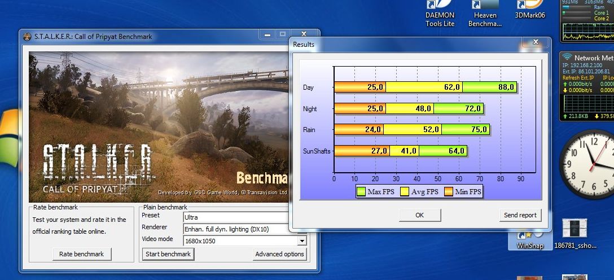Screen dimensions: 614x280
Task: Click the SunShafts avg FPS value 41,0
Action: (x=409, y=151)
